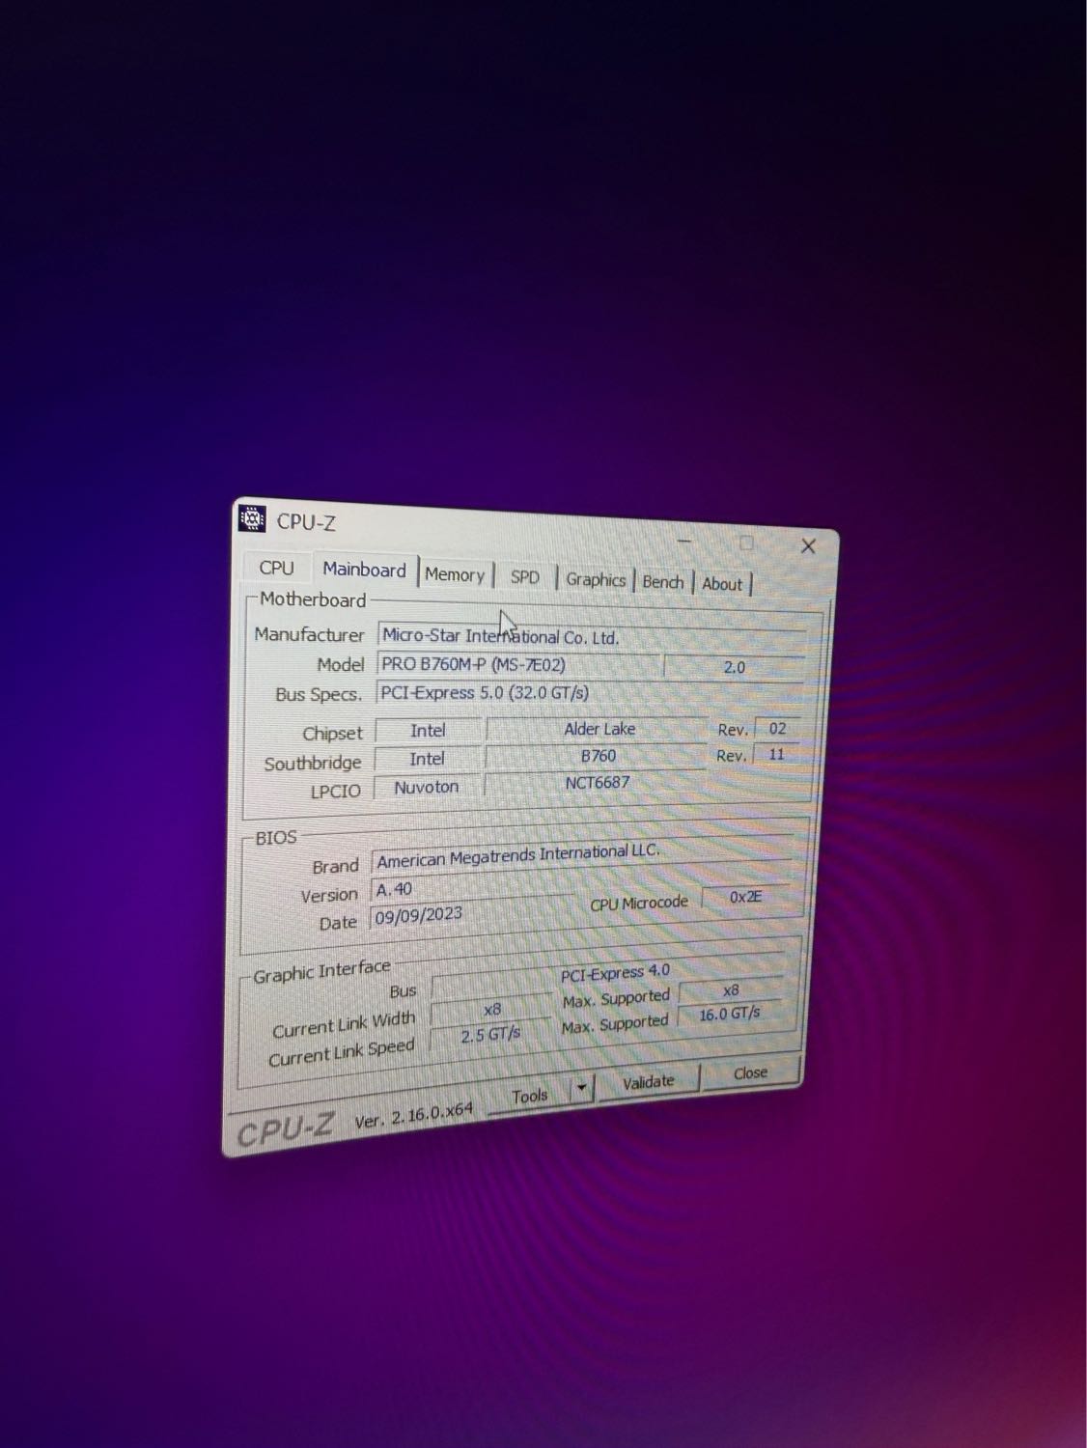Click the BIOS Date 09/09/2023 value
The height and width of the screenshot is (1448, 1087).
tap(473, 913)
